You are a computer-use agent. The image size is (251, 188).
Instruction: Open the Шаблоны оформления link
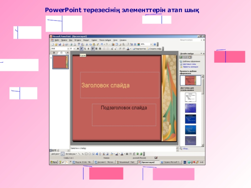[x=191, y=61]
